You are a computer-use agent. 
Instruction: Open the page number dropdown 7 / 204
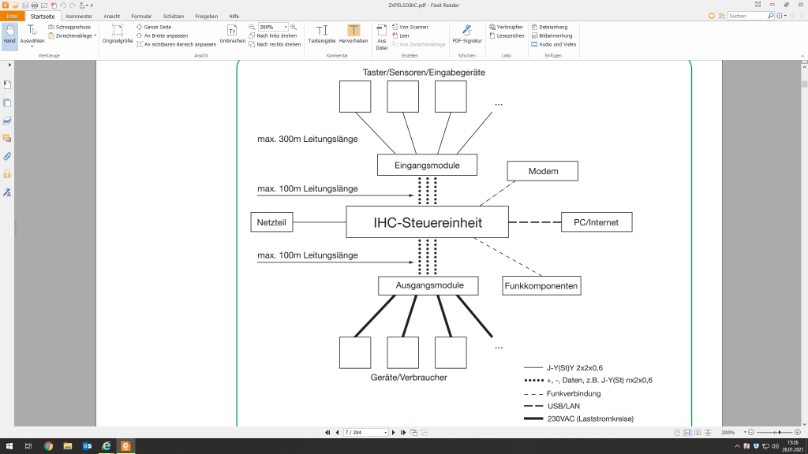coord(386,433)
